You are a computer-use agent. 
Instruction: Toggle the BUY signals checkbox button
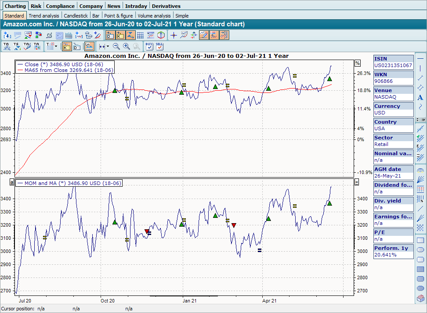click(149, 46)
